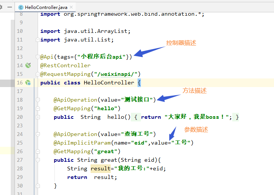Open the settings gear at the panel edge

click(x=1, y=7)
